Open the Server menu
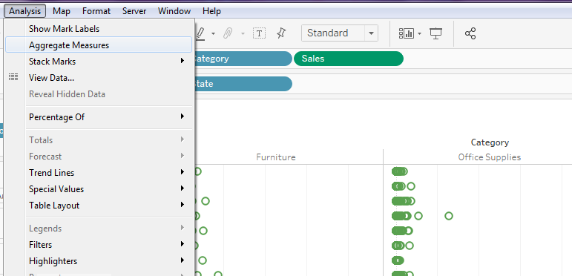This screenshot has width=572, height=276. coord(134,11)
